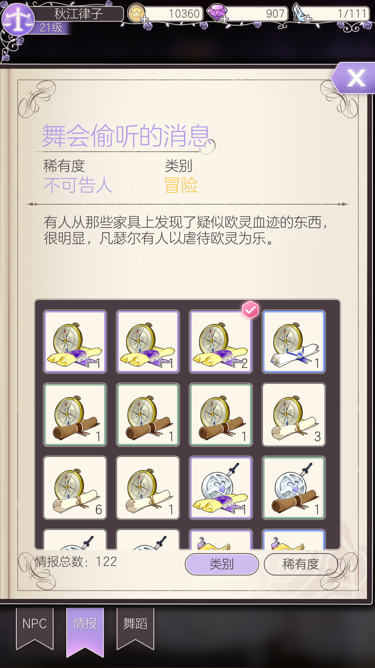Select sword shield with purple cloth item

point(221,488)
